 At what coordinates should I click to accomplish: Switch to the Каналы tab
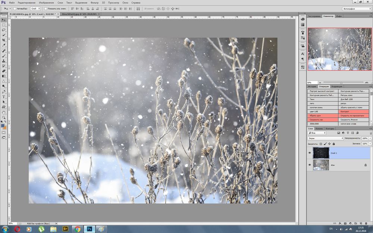tap(319, 129)
